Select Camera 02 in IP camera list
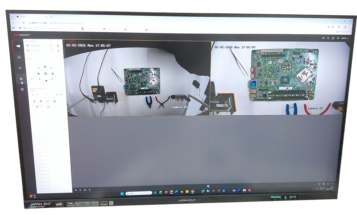The image size is (357, 215). point(35,51)
